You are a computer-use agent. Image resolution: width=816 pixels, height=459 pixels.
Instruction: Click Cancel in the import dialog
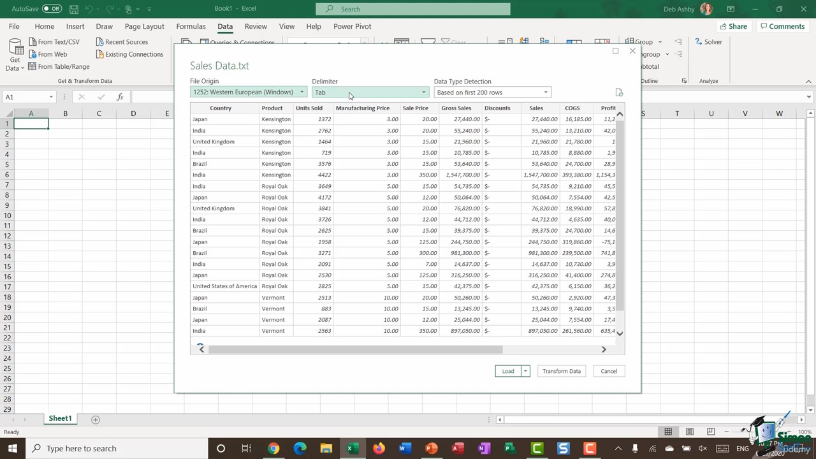[x=609, y=371]
